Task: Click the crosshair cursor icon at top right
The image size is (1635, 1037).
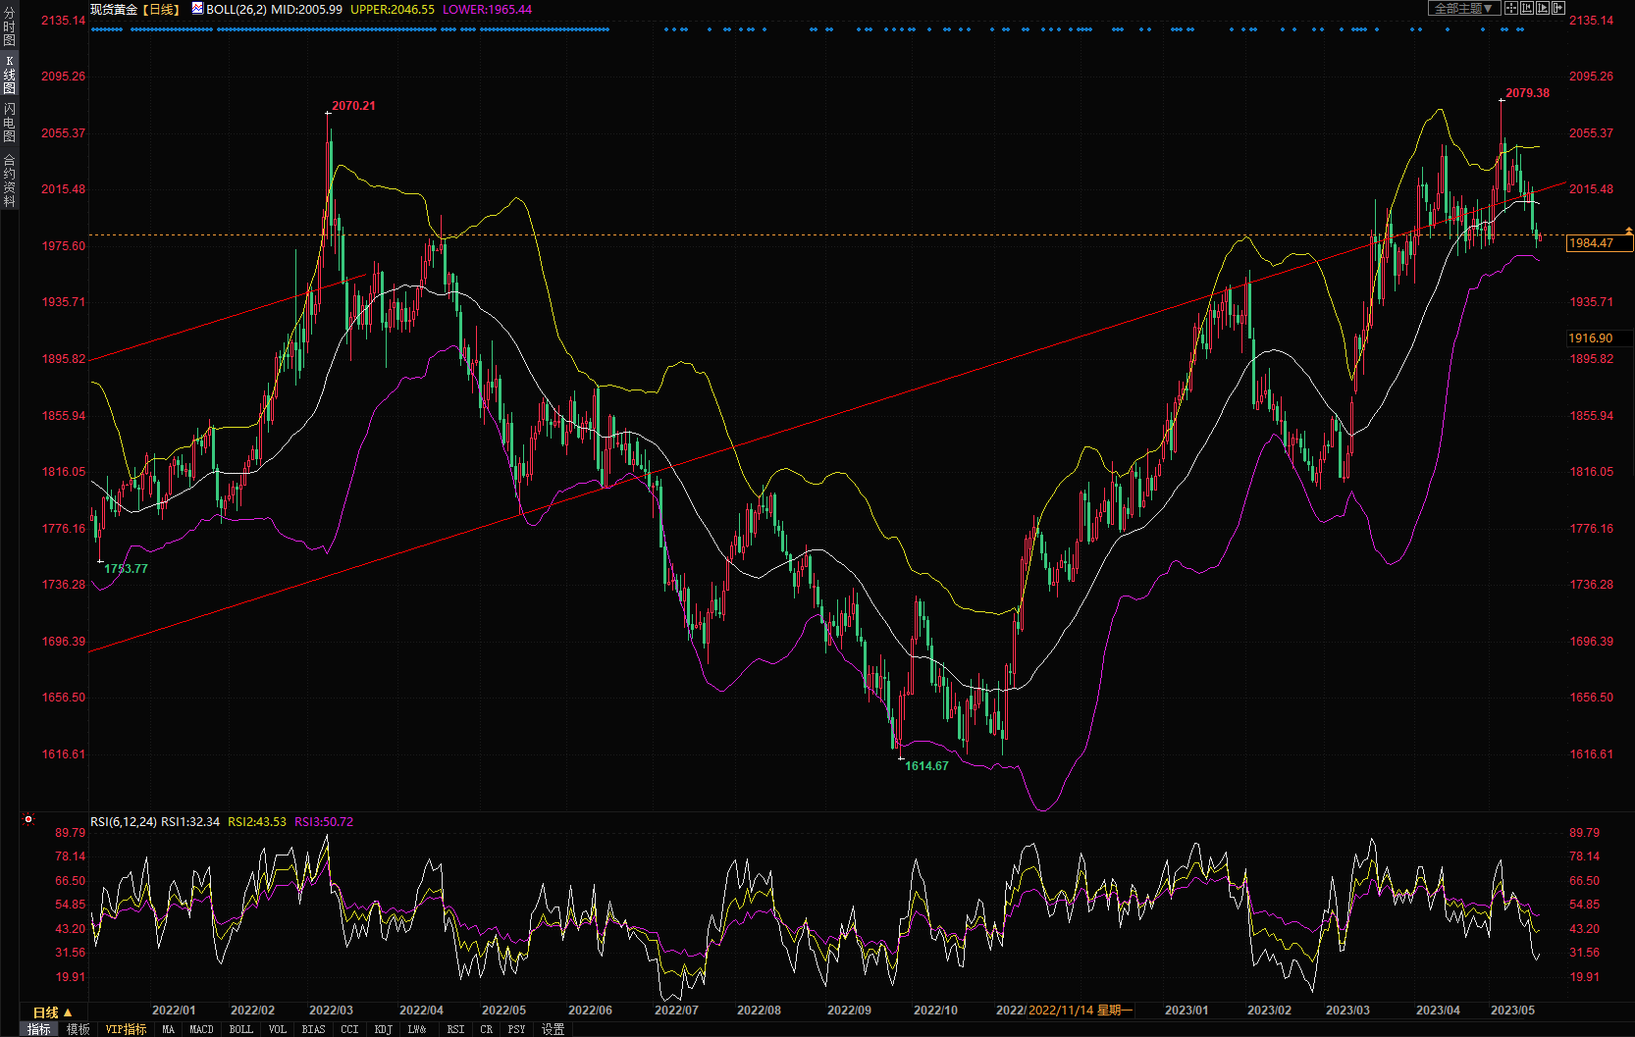Action: (1511, 8)
